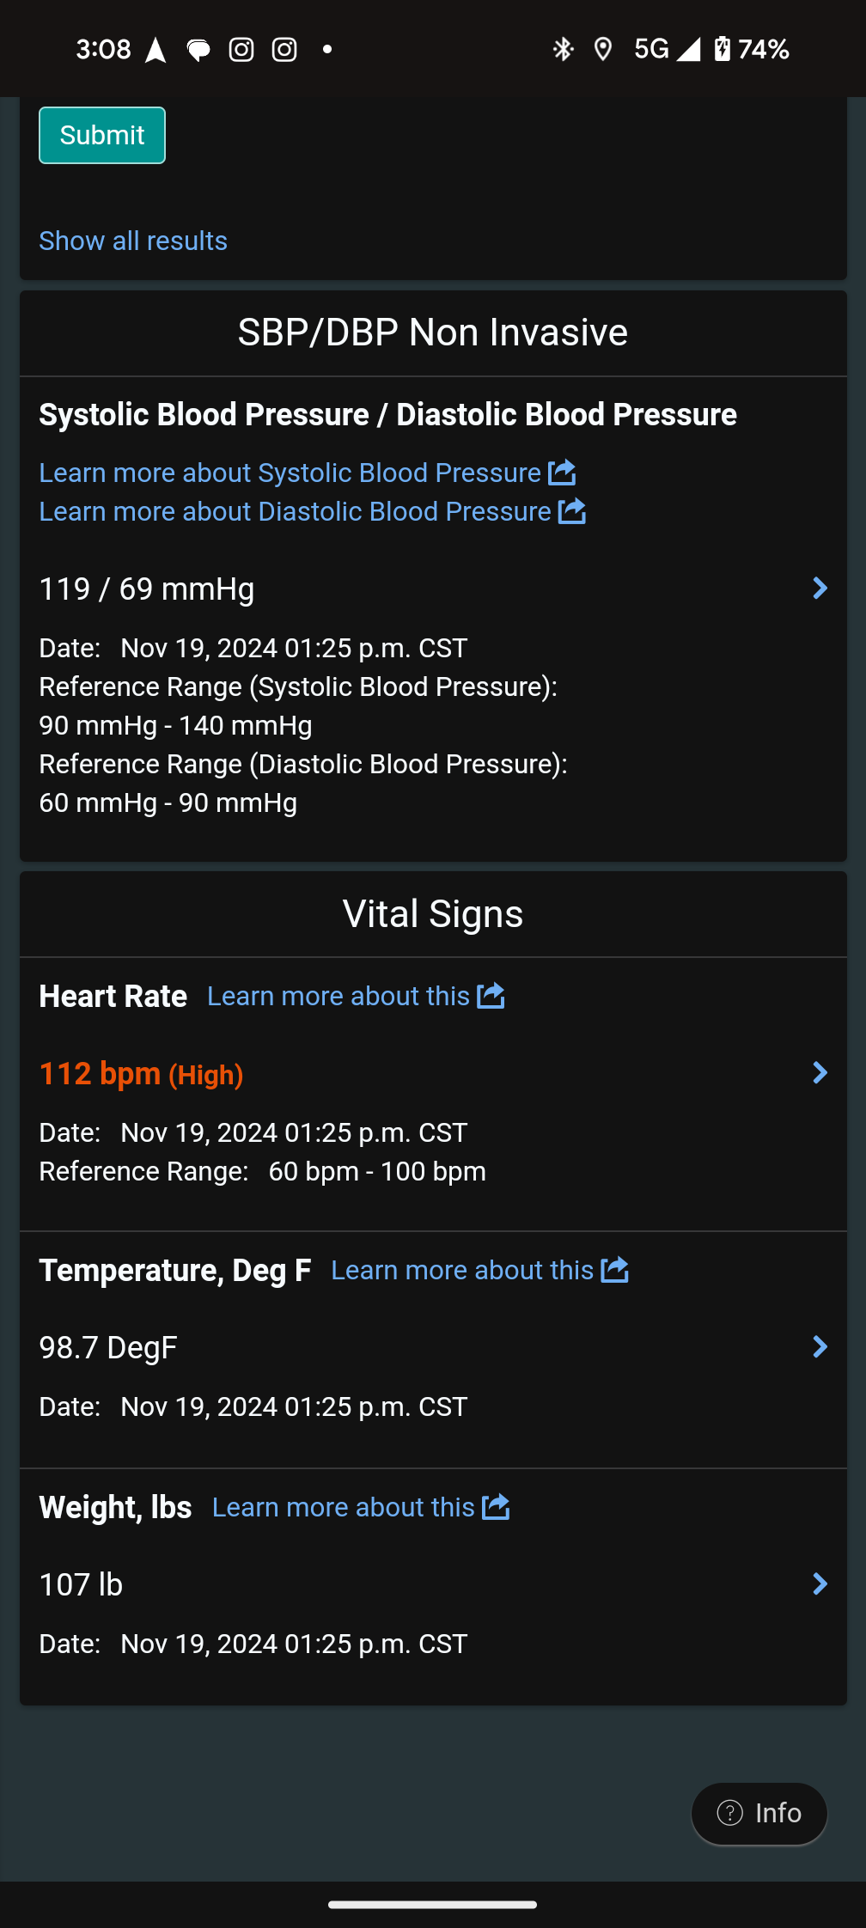Open the Show all results link
This screenshot has width=866, height=1928.
[133, 241]
